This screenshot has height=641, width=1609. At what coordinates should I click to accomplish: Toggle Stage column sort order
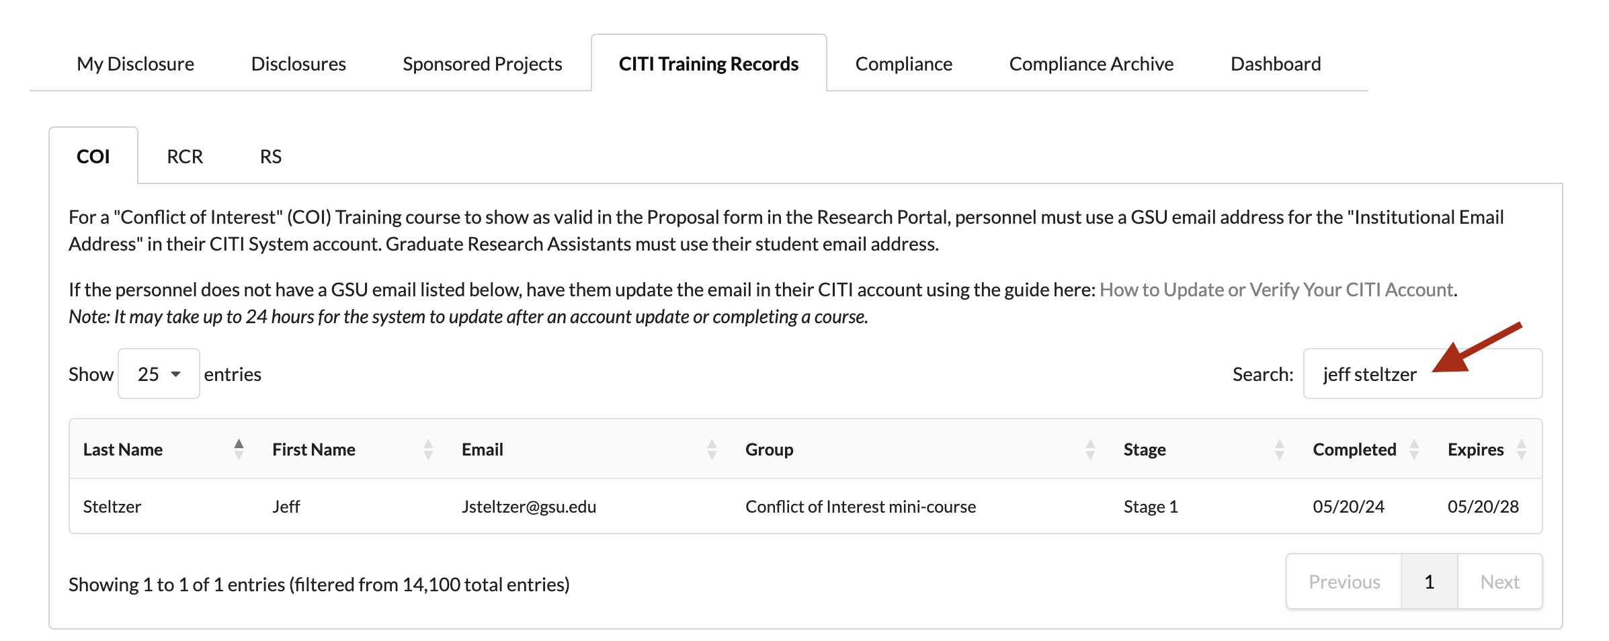tap(1279, 449)
